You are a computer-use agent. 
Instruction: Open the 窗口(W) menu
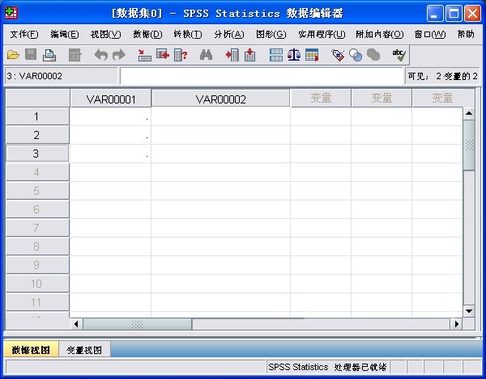click(x=430, y=34)
